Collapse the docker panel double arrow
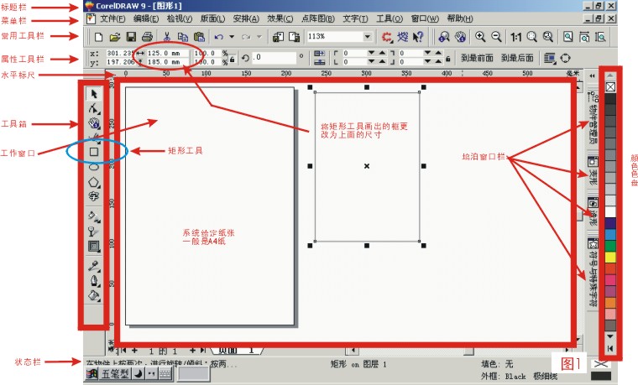Screen dimensions: 638x385 [x=592, y=75]
